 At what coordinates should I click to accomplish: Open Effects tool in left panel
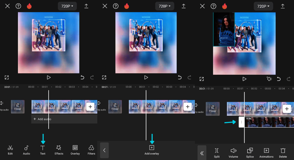click(x=59, y=150)
